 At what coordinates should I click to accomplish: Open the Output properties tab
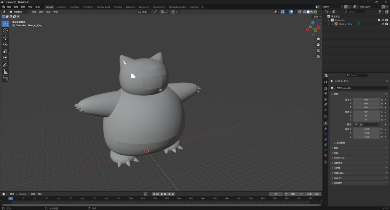pos(326,94)
